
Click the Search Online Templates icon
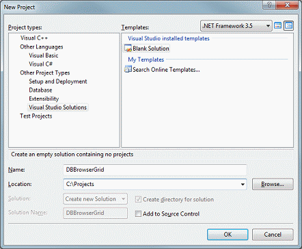tap(128, 69)
